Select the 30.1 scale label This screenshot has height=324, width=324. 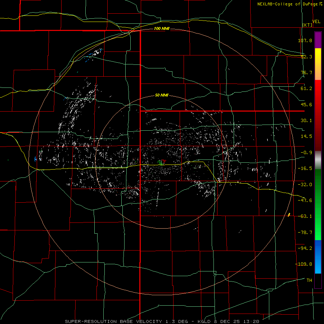(x=306, y=121)
